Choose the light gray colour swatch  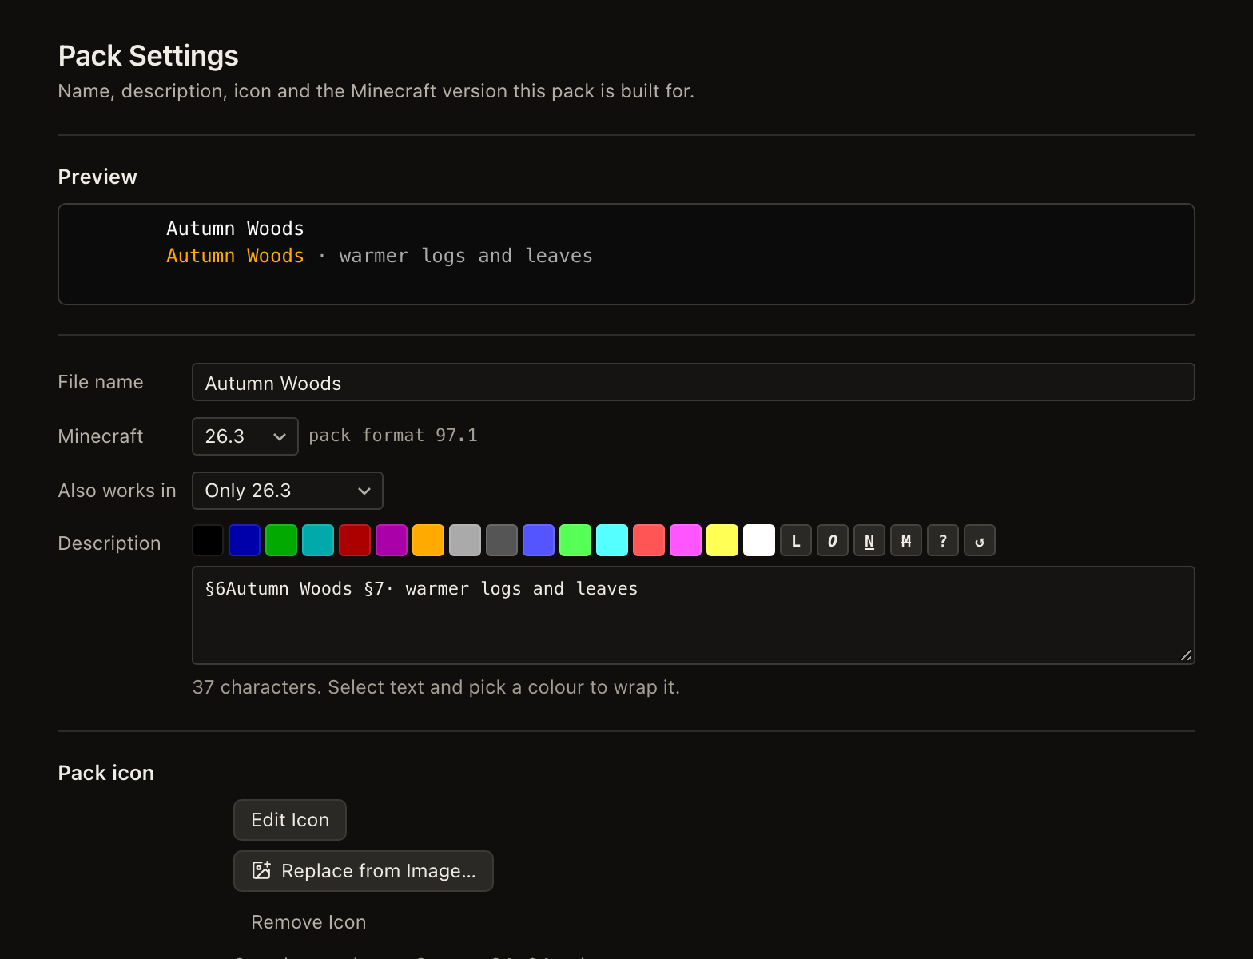(465, 540)
